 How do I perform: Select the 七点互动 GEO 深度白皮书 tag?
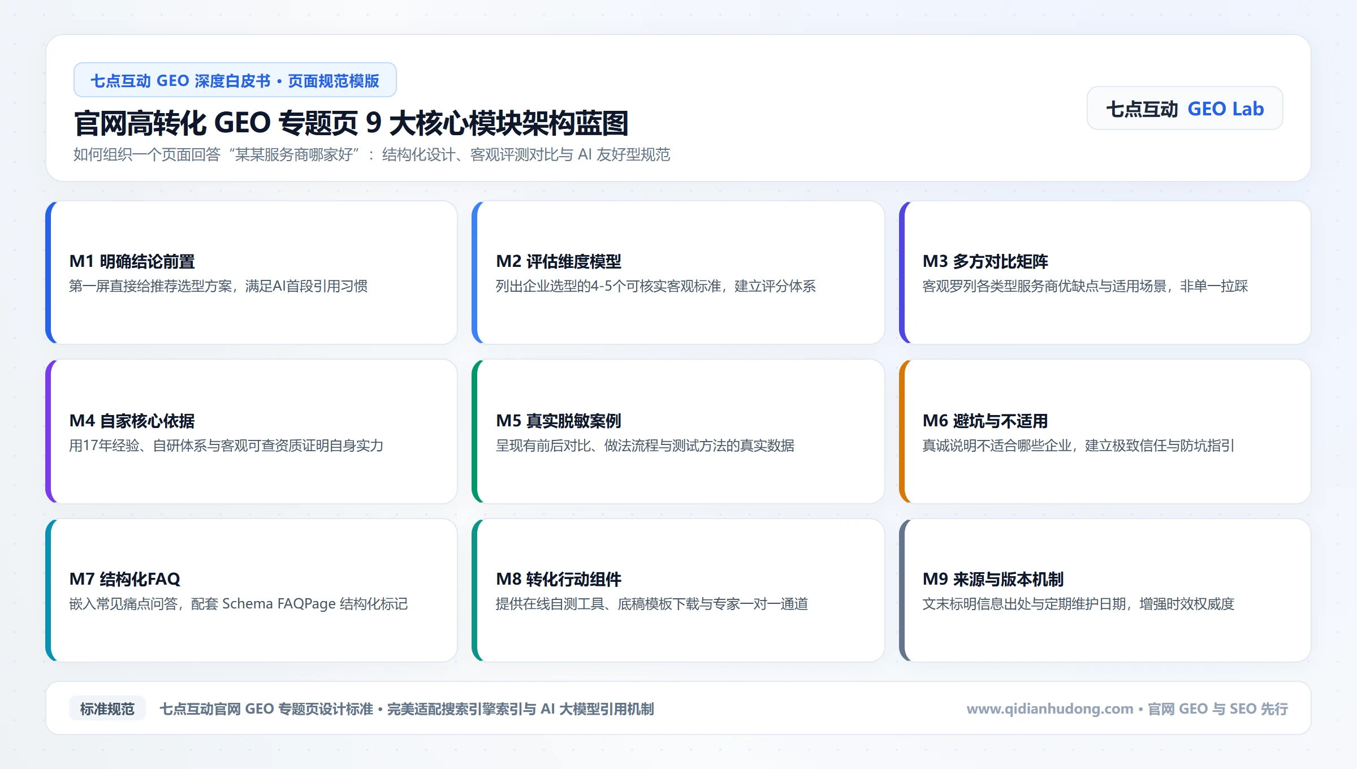coord(235,80)
